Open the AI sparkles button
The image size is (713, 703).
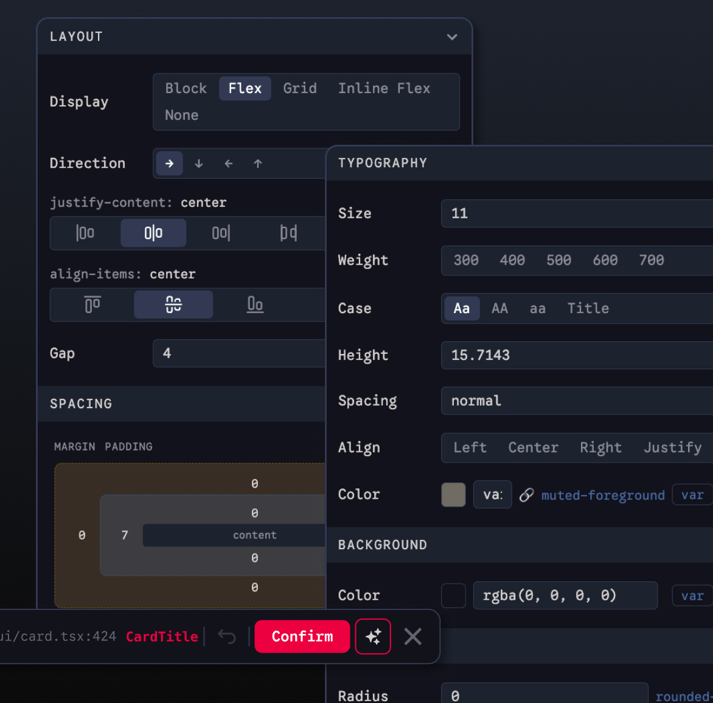(x=373, y=636)
